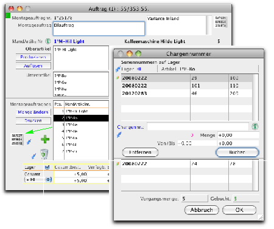Click the Bis field showing +0,00
The width and height of the screenshot is (274, 229).
(x=238, y=143)
